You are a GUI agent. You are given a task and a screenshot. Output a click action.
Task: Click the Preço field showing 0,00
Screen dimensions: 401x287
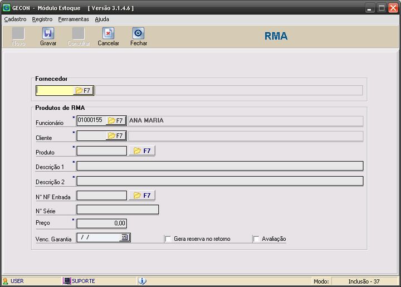click(102, 223)
